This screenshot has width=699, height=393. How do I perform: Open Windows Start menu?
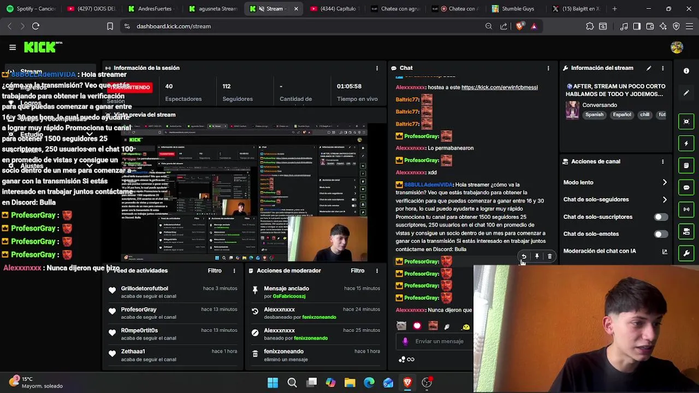(273, 383)
